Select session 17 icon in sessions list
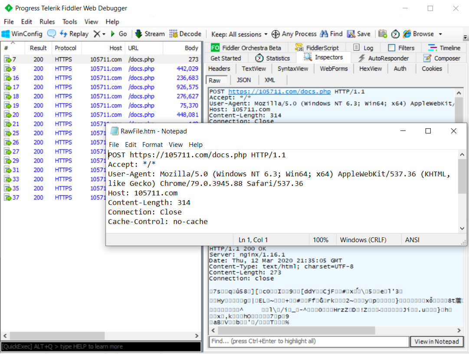The width and height of the screenshot is (469, 354). (7, 87)
